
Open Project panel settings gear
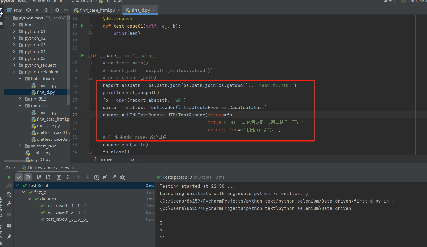coord(57,10)
